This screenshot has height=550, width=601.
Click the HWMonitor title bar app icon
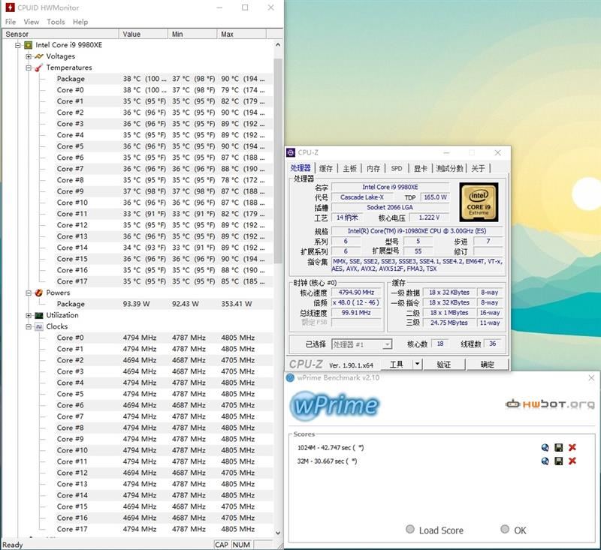tap(10, 8)
